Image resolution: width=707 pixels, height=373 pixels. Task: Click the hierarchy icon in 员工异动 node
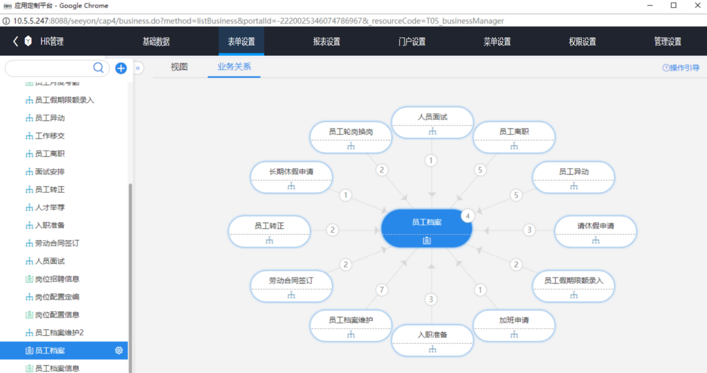pyautogui.click(x=574, y=186)
